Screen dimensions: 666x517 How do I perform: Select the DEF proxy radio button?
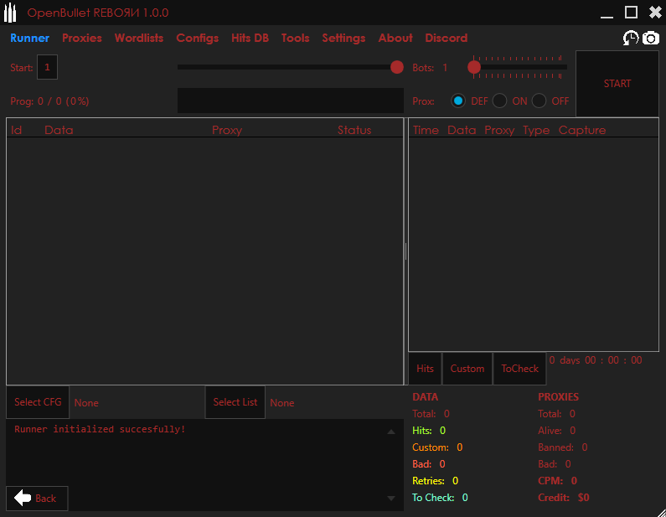click(x=458, y=101)
